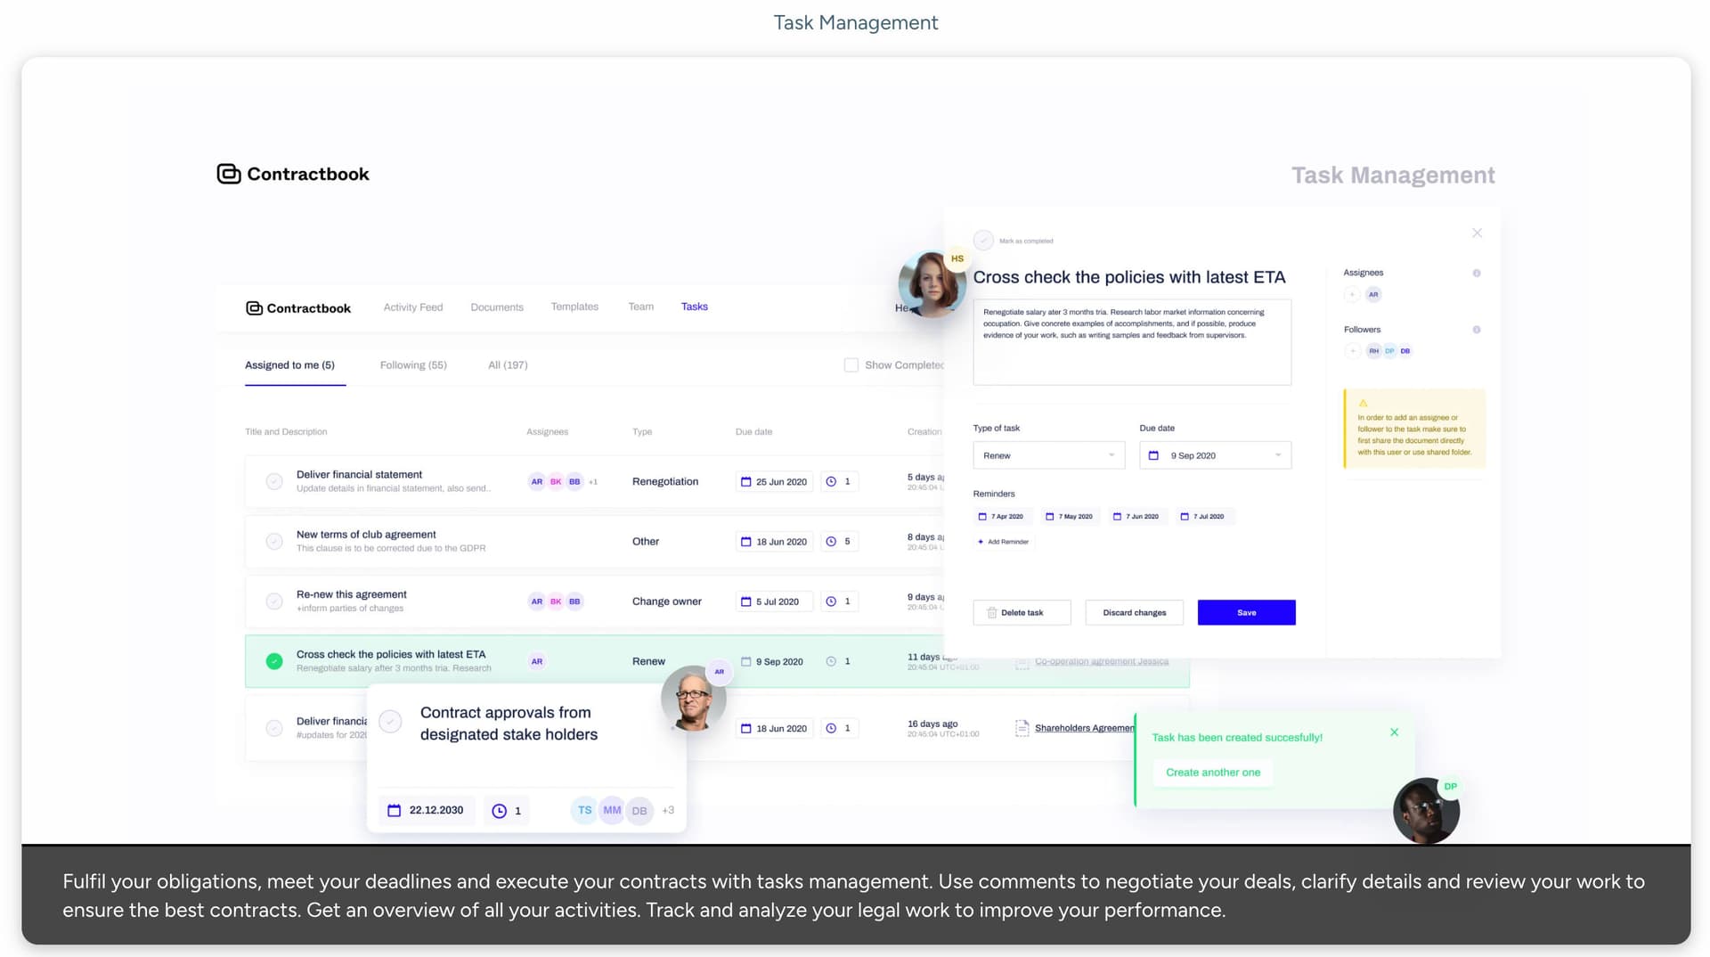The height and width of the screenshot is (957, 1710).
Task: Select the Tasks navigation item
Action: (695, 307)
